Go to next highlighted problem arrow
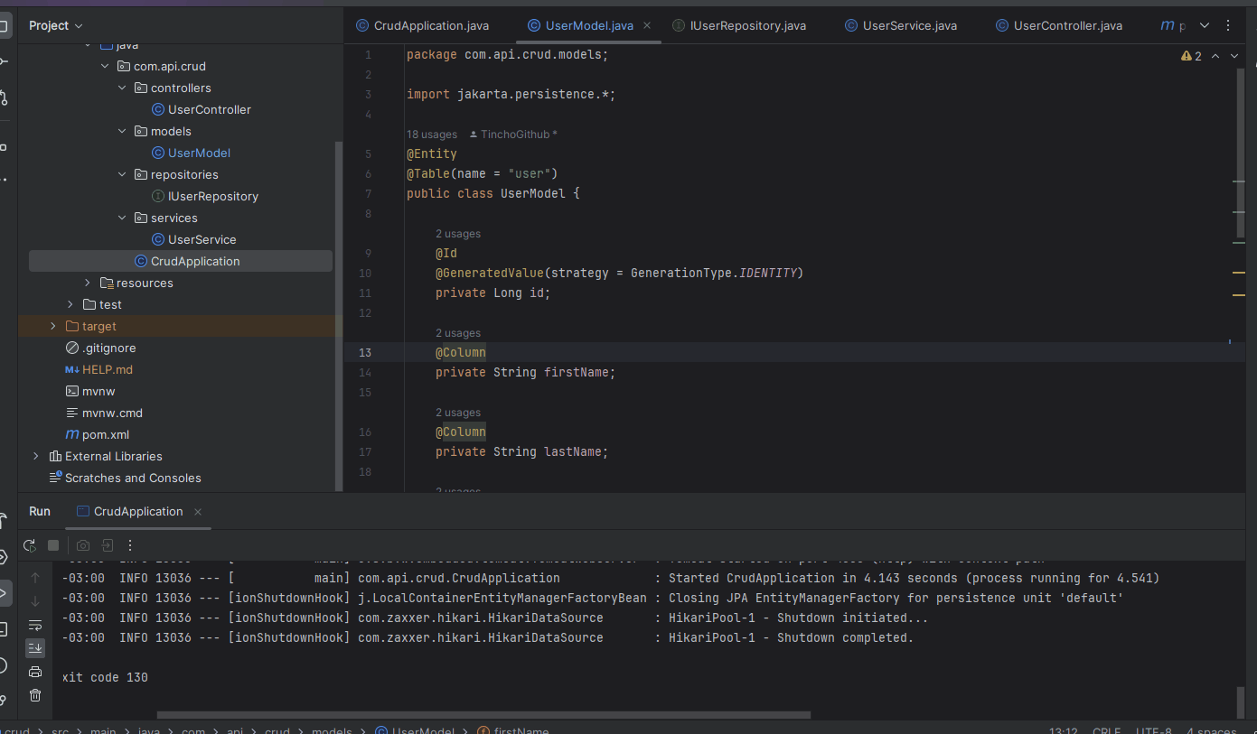The width and height of the screenshot is (1257, 734). pyautogui.click(x=1235, y=56)
